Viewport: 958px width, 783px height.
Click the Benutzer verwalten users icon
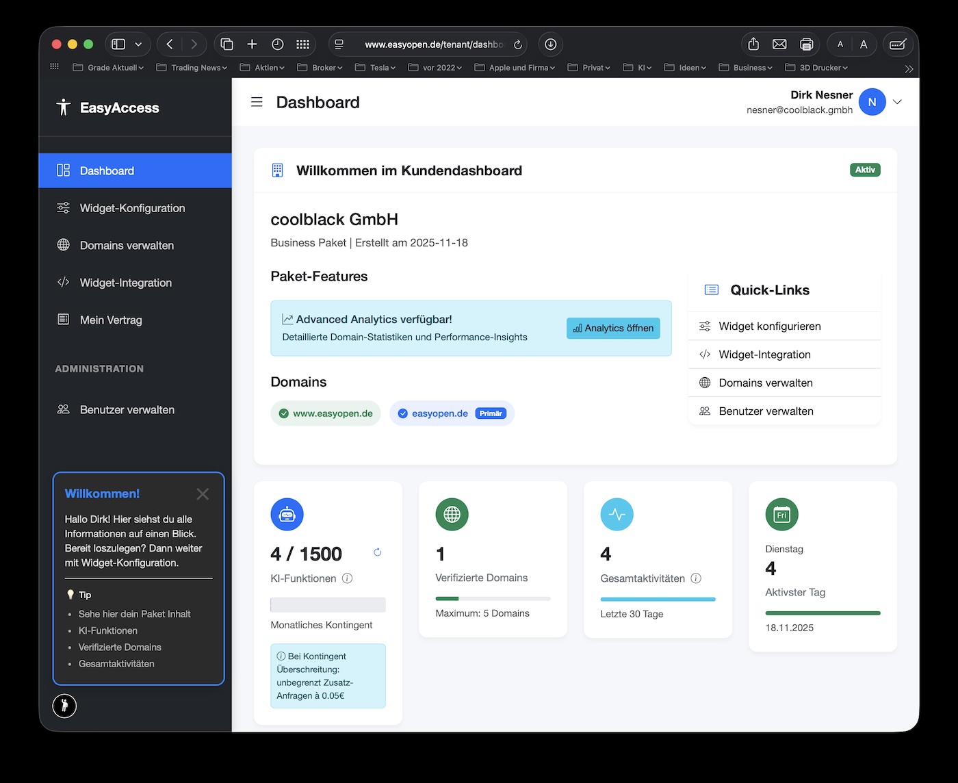tap(63, 409)
